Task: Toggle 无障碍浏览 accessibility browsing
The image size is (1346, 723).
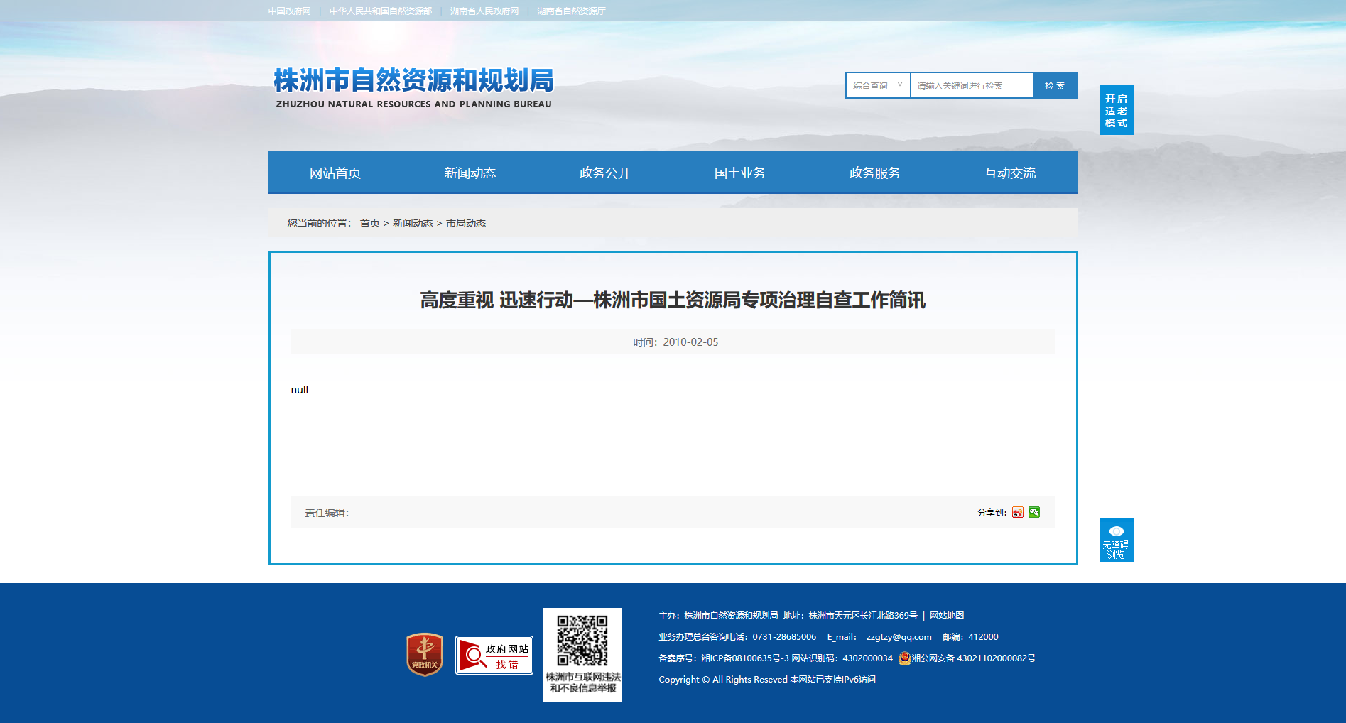Action: pos(1116,540)
